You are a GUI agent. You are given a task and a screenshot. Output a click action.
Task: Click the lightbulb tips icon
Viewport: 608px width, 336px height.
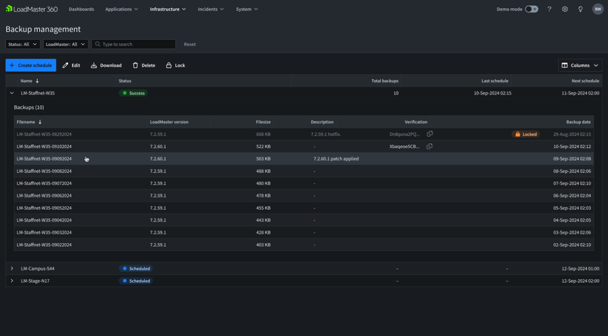pos(580,9)
